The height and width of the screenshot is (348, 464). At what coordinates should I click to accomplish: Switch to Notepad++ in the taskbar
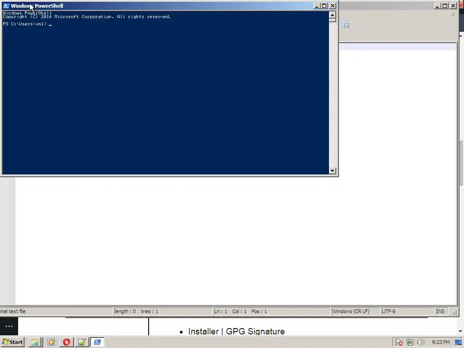point(82,342)
